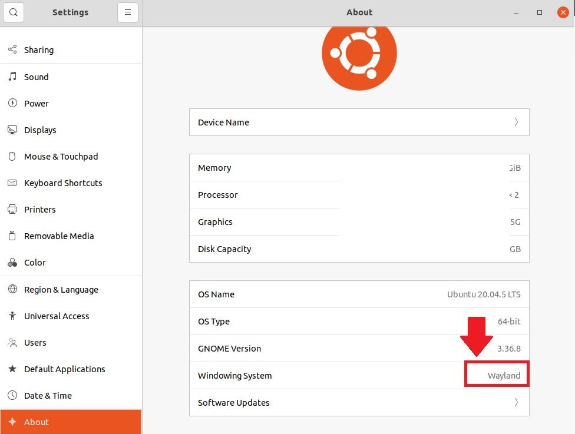Select Default Applications entry
The image size is (575, 434).
point(71,369)
